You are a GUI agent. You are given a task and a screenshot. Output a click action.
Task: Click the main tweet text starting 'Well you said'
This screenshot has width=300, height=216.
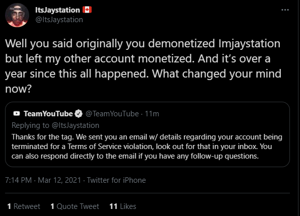coord(143,66)
